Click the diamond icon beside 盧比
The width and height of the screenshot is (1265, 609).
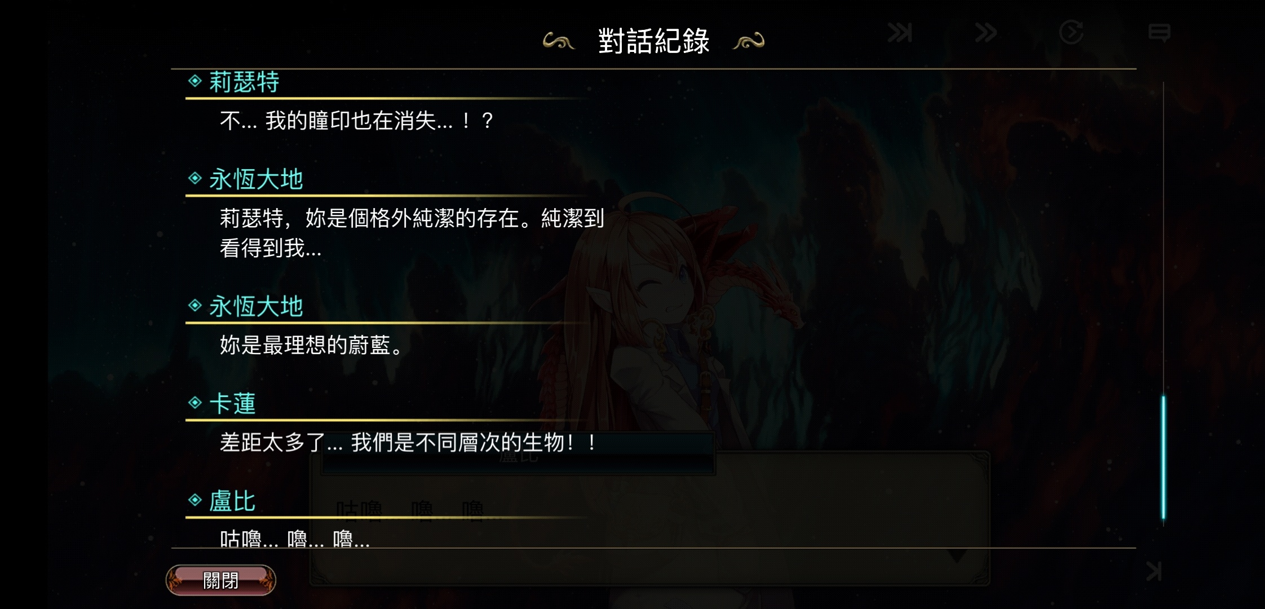195,500
